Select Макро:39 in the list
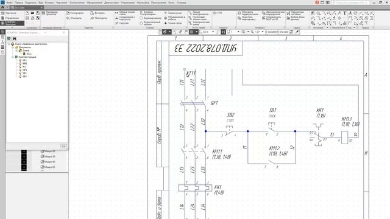This screenshot has width=390, height=219. [x=48, y=156]
